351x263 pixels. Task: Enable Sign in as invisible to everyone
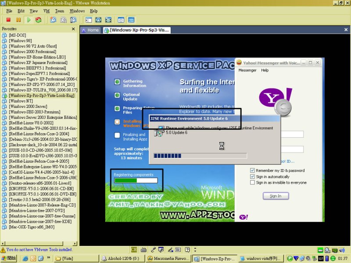(x=252, y=182)
